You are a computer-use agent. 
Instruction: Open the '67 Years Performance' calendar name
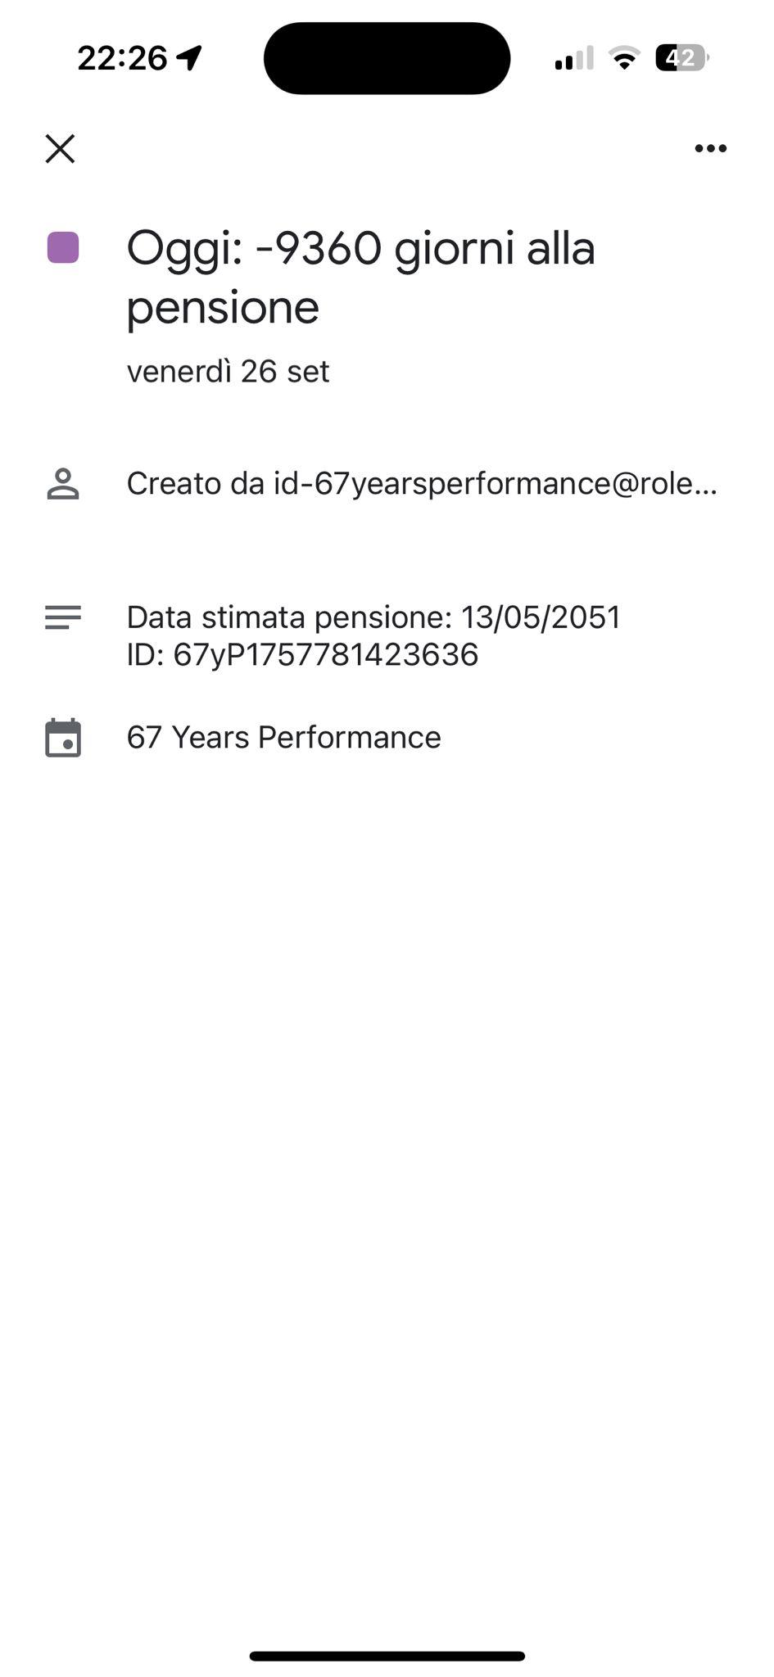tap(283, 738)
